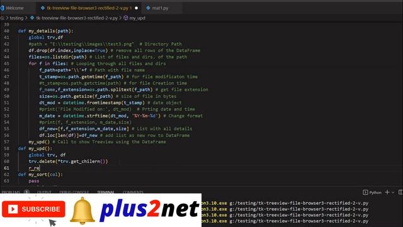Click 'def my_sort(col):' code line
This screenshot has height=227, width=403.
40,175
